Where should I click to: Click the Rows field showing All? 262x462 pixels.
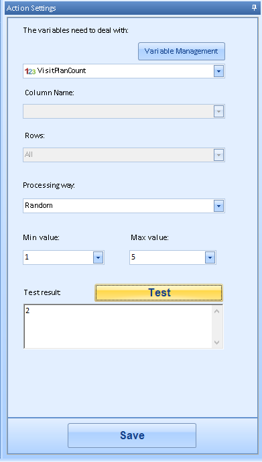pyautogui.click(x=124, y=155)
